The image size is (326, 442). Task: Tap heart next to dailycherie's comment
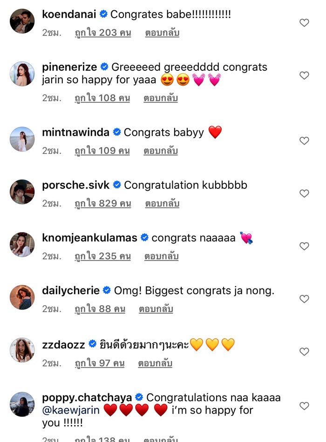click(x=304, y=299)
